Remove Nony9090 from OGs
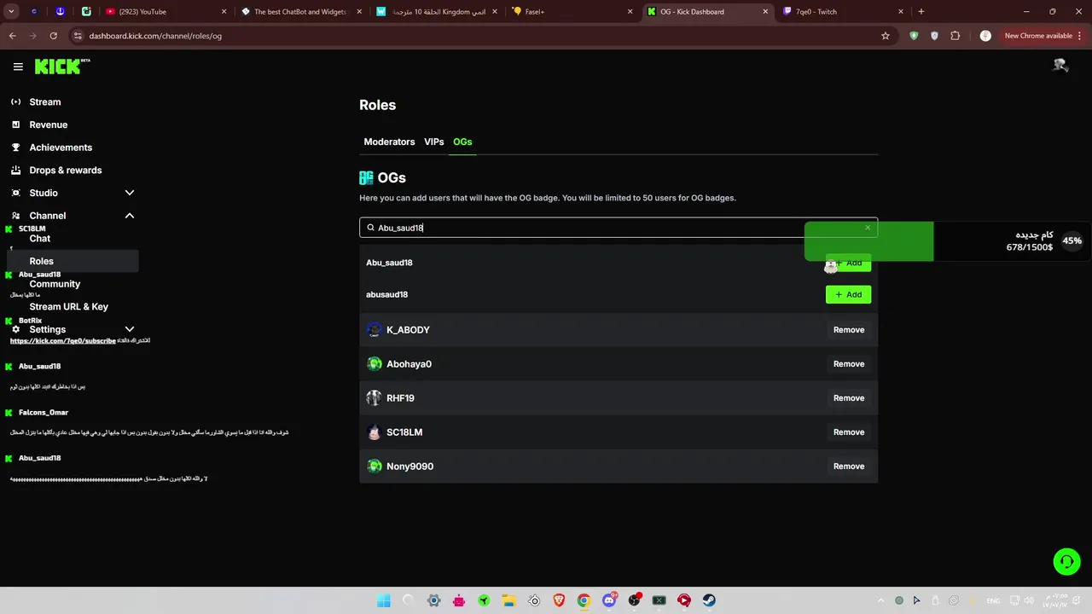 point(849,466)
